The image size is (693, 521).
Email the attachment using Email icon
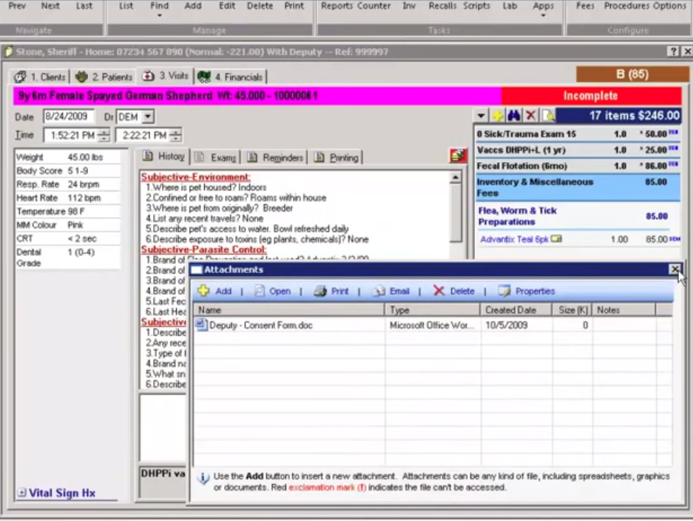coord(379,291)
